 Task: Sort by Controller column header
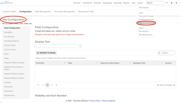click(x=40, y=63)
